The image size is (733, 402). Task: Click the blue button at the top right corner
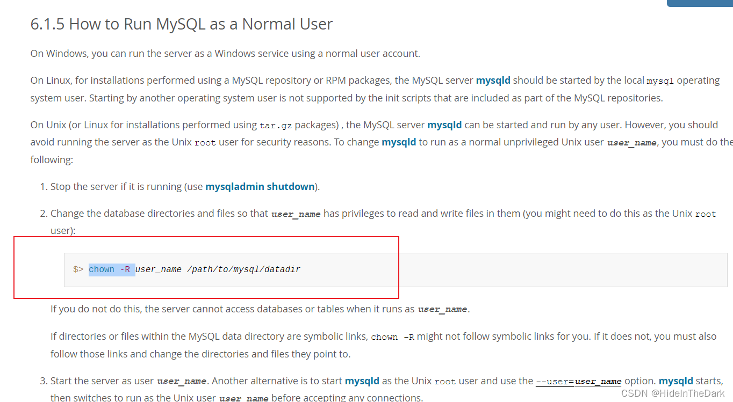point(700,3)
